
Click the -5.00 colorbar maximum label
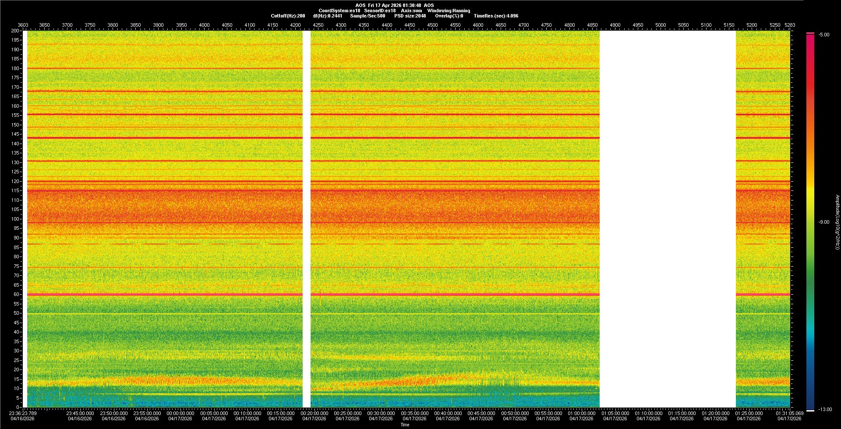click(823, 35)
